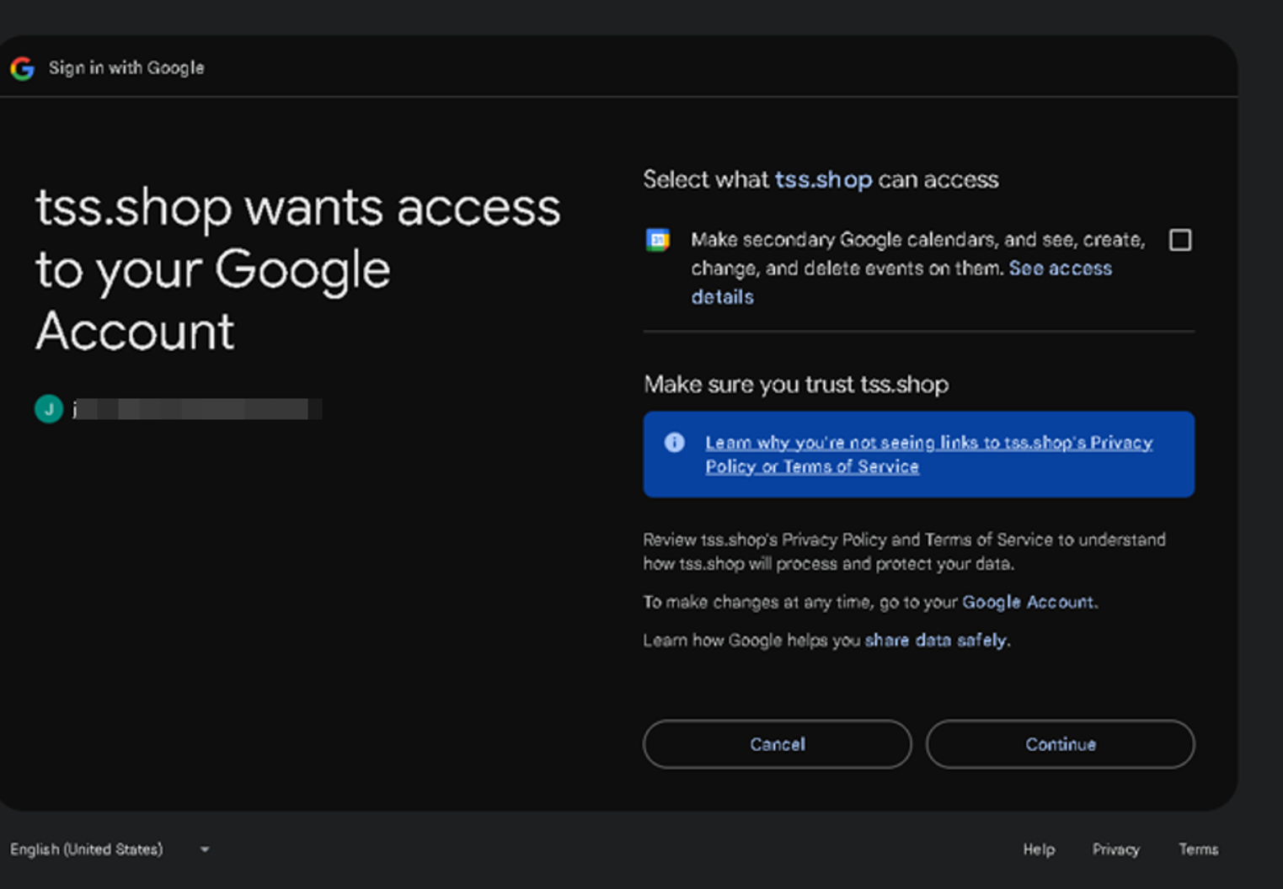
Task: Click the info icon in blue banner
Action: (674, 442)
